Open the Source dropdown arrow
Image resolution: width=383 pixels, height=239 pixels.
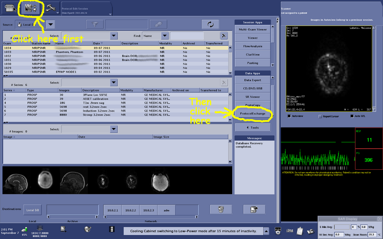click(x=51, y=24)
